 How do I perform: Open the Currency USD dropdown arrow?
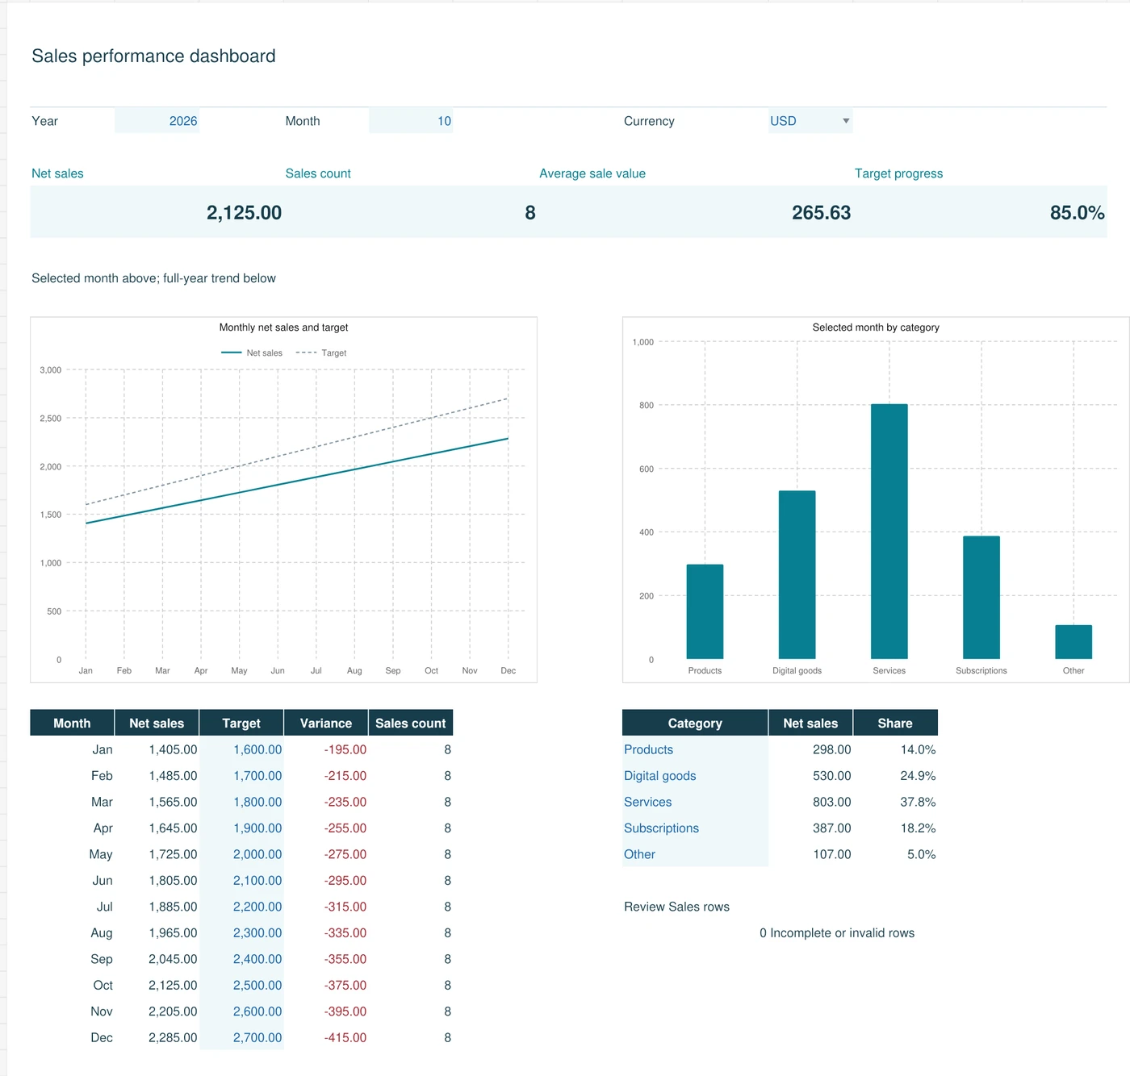[x=846, y=121]
